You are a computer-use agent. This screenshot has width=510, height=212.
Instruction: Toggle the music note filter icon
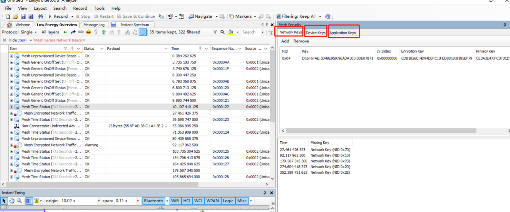point(135,32)
